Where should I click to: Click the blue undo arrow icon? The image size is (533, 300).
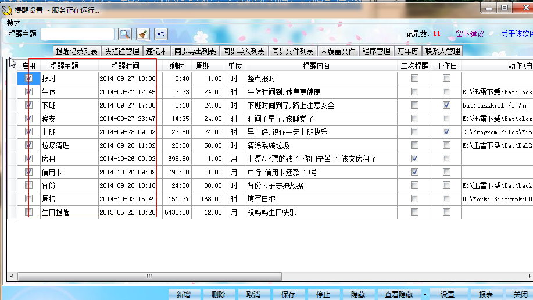[x=161, y=34]
